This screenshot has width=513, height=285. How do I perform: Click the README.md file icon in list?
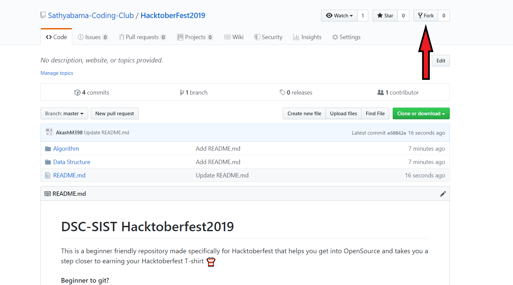48,175
